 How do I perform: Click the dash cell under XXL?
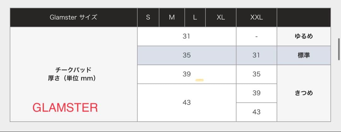[x=256, y=37]
